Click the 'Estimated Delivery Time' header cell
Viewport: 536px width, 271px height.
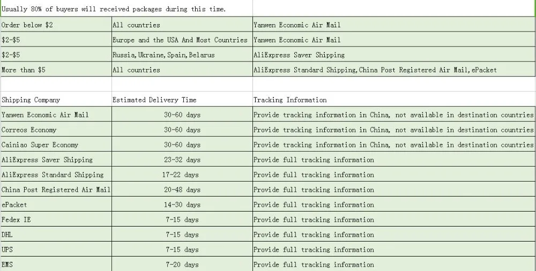tap(182, 100)
